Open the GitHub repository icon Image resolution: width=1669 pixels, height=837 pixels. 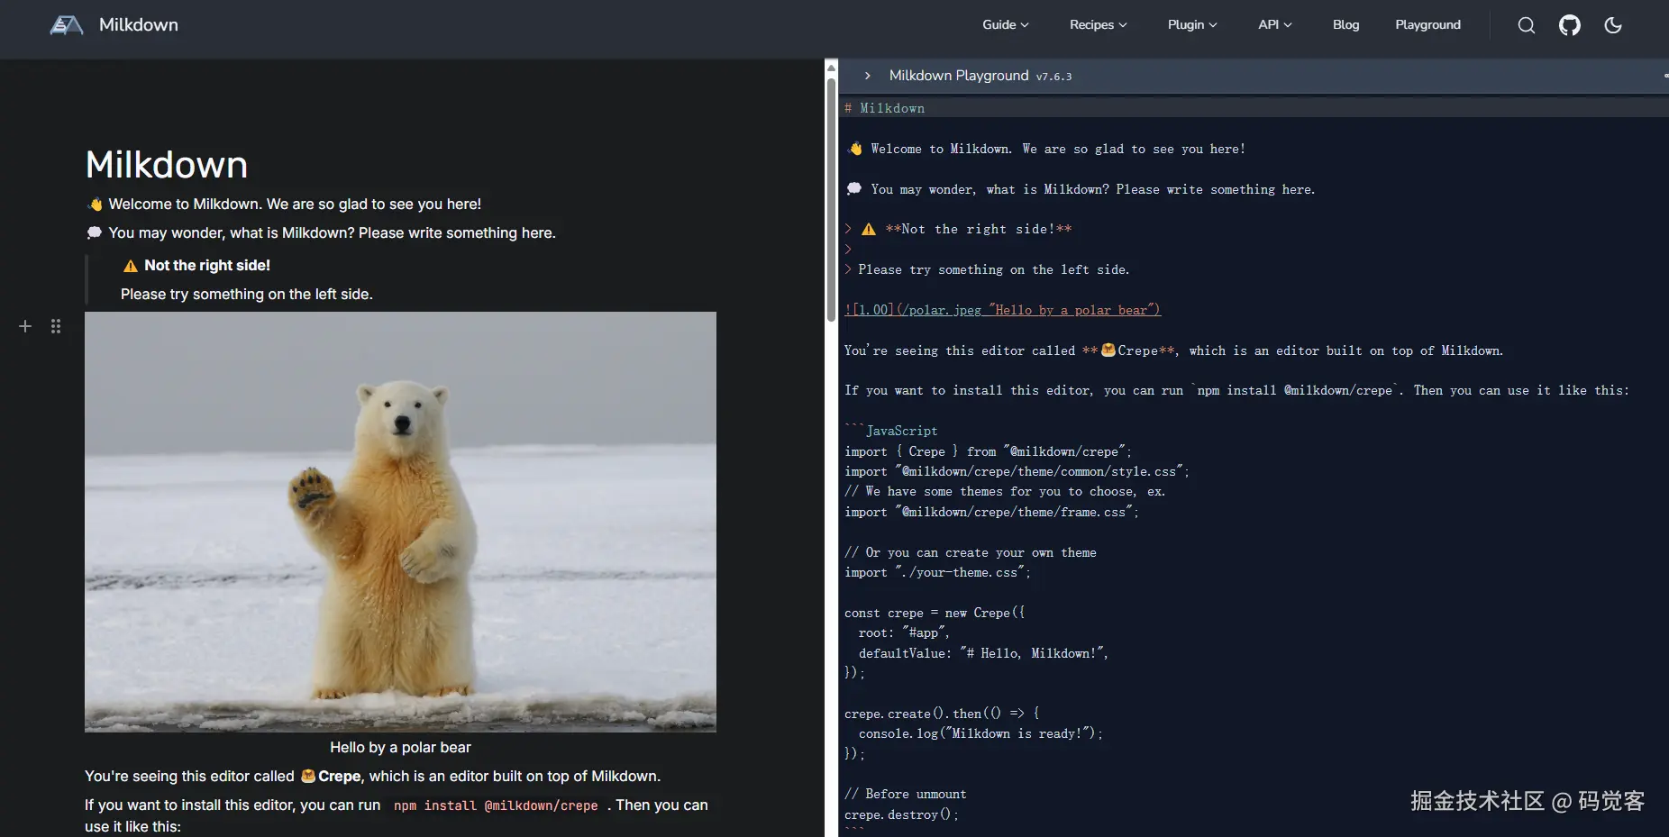coord(1570,25)
